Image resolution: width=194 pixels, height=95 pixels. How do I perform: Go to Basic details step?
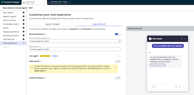(8, 13)
